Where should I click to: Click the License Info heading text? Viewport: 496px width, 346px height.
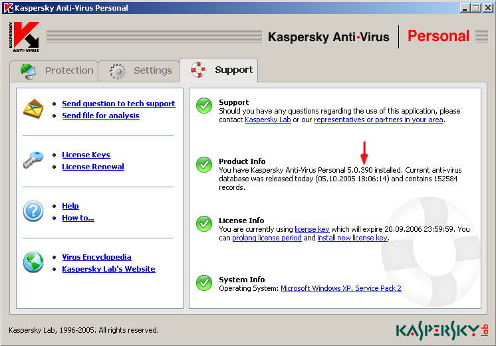click(x=241, y=220)
